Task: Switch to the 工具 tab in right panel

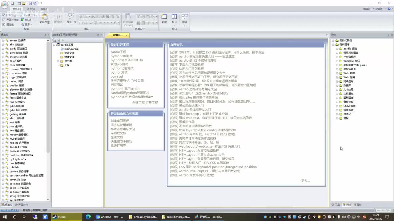Action: click(336, 205)
